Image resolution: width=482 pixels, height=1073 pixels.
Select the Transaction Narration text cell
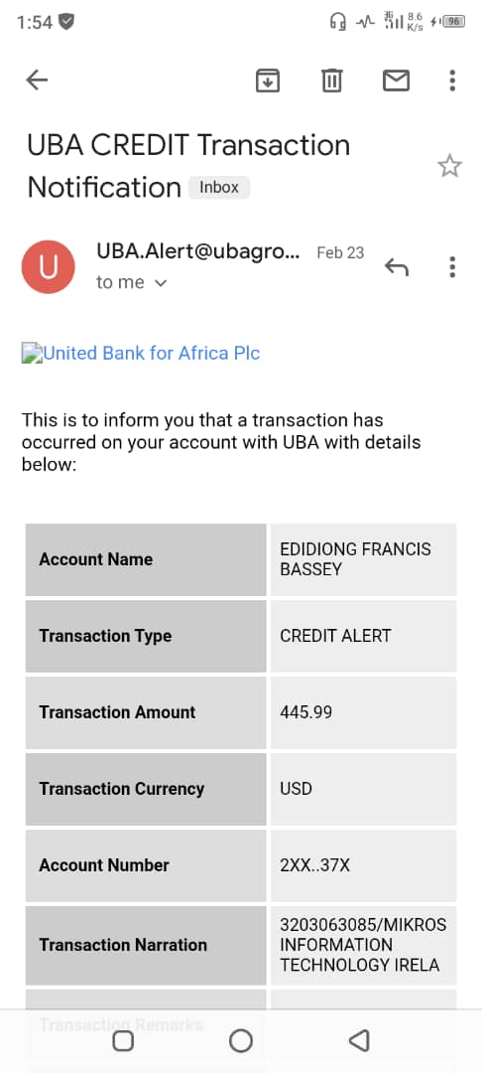point(363,945)
